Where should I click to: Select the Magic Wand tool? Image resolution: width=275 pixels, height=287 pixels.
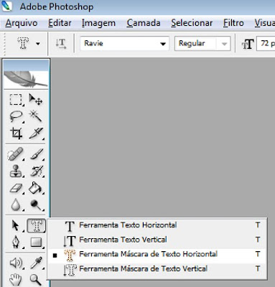(36, 116)
